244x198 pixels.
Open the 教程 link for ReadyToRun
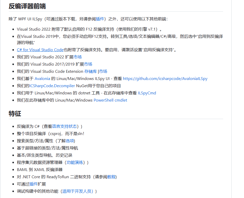coord(111,177)
